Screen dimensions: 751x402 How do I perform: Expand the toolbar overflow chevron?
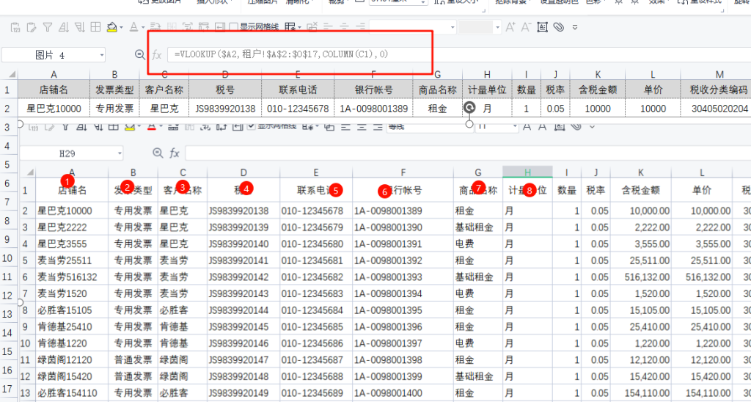pos(575,27)
